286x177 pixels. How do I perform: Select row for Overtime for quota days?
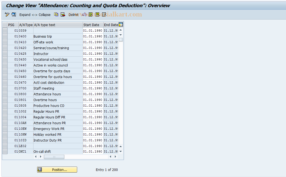point(5,71)
